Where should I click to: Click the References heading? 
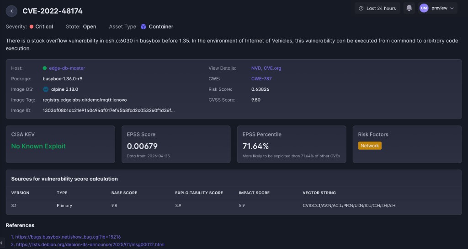[20, 225]
